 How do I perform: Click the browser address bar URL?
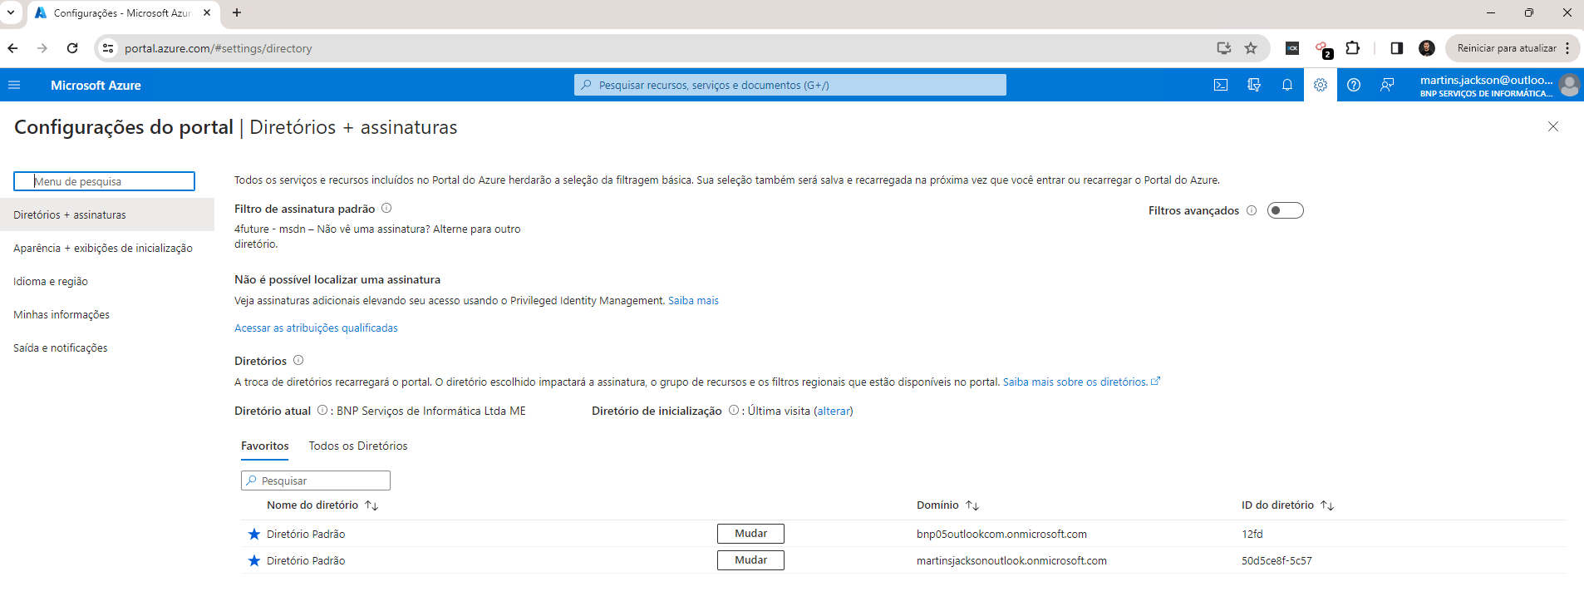coord(219,48)
